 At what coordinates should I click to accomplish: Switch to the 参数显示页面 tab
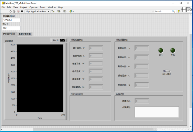[x=9, y=34]
